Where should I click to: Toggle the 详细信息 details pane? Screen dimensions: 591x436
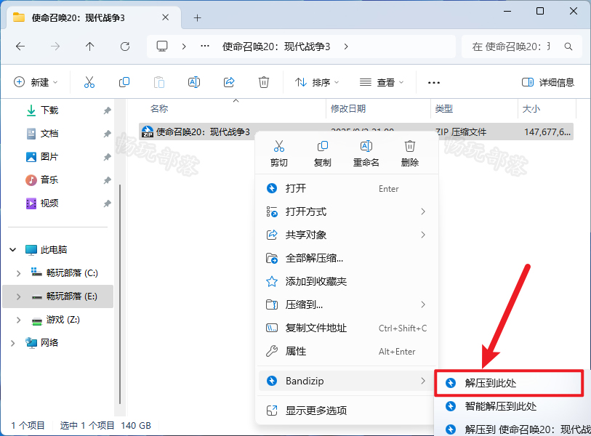point(547,82)
